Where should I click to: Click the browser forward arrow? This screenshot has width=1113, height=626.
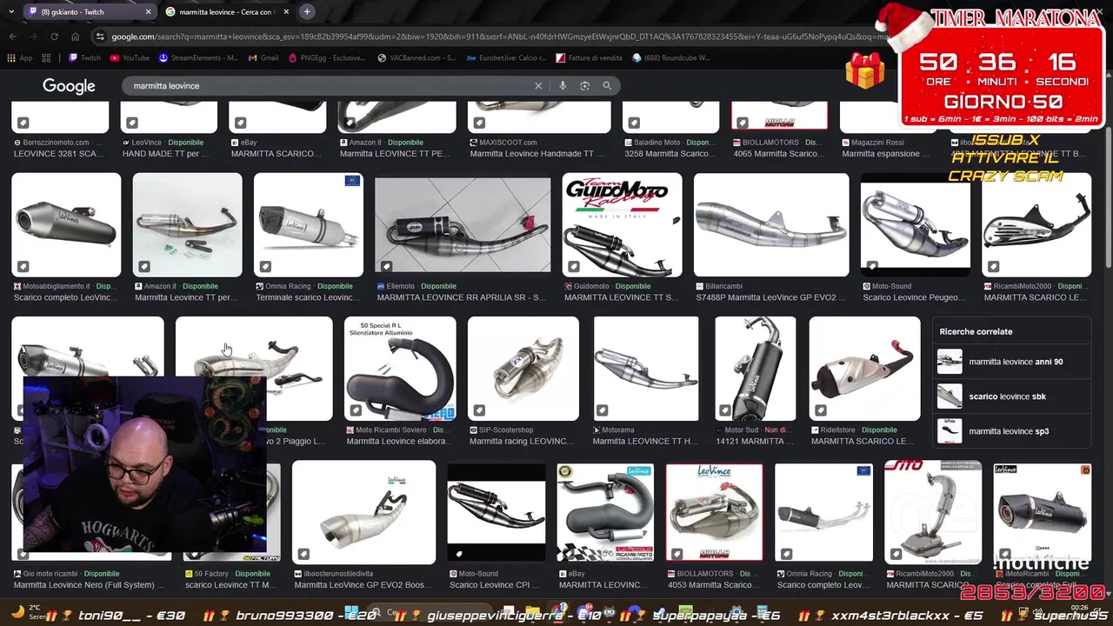[33, 37]
